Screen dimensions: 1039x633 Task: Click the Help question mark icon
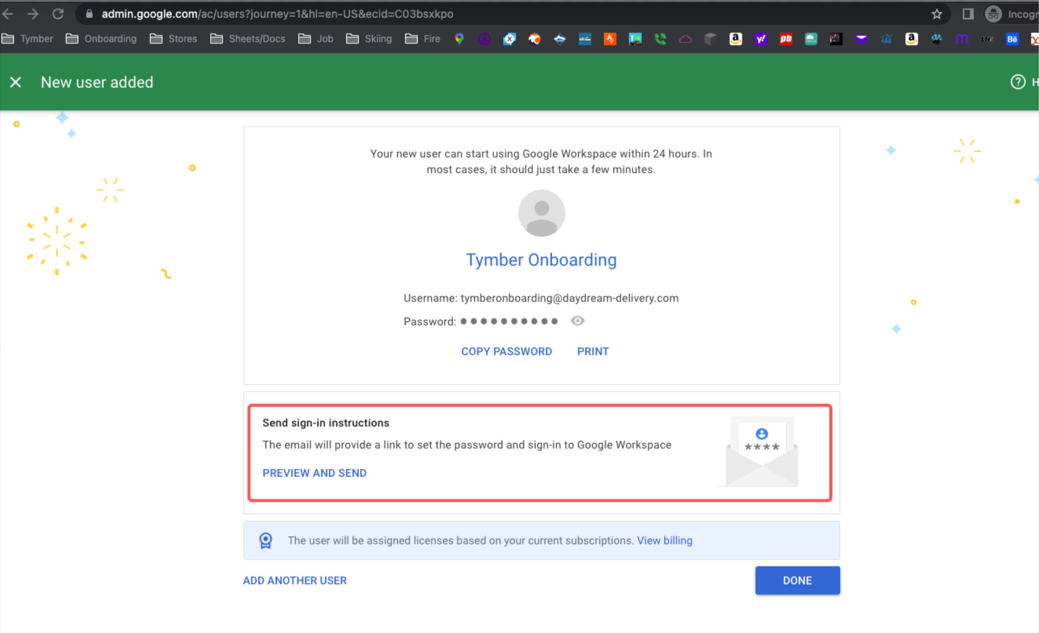pyautogui.click(x=1017, y=82)
